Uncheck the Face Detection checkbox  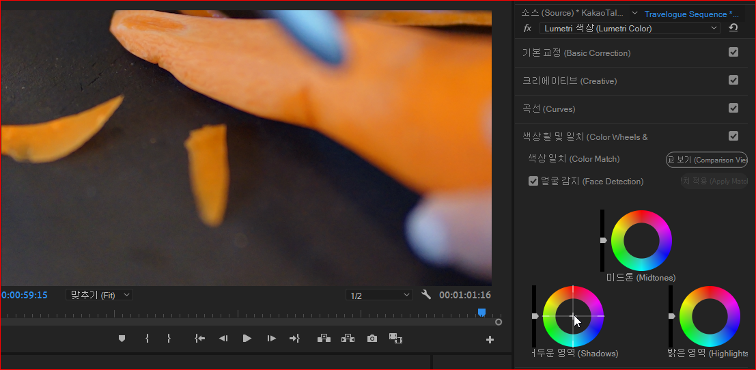tap(533, 181)
